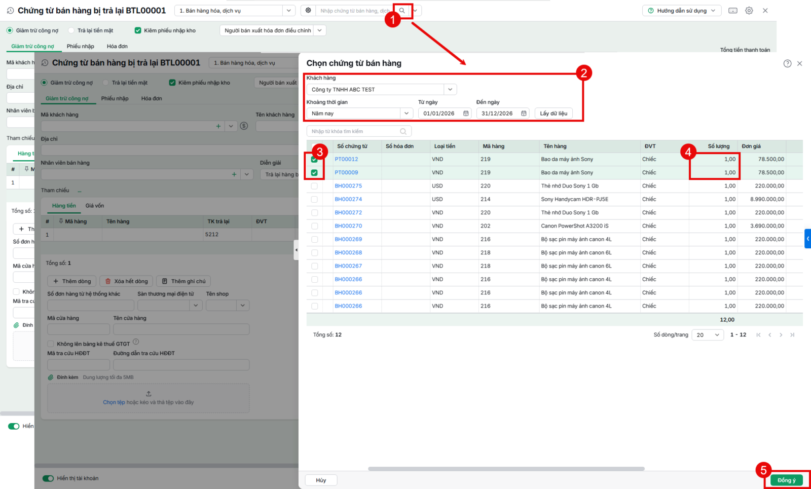Click the plus icon in the Nhân viên bán hàng field
The image size is (811, 489).
coord(234,174)
